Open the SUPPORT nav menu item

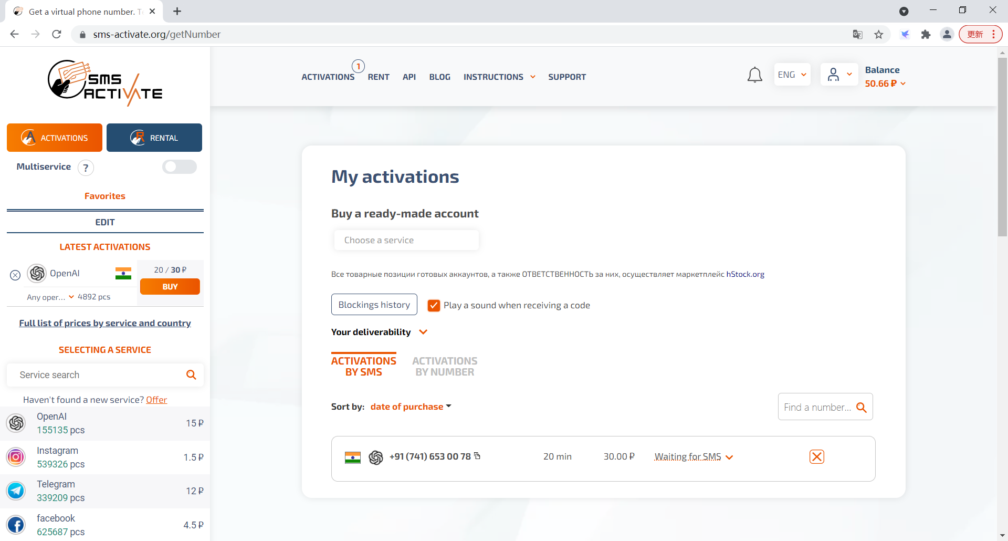(567, 77)
